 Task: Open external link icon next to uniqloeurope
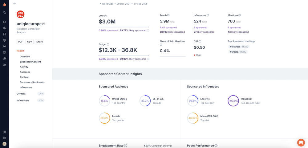coord(43,24)
